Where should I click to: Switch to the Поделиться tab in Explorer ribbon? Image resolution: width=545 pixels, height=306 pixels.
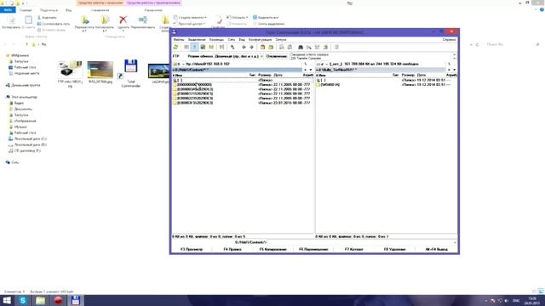pyautogui.click(x=49, y=10)
